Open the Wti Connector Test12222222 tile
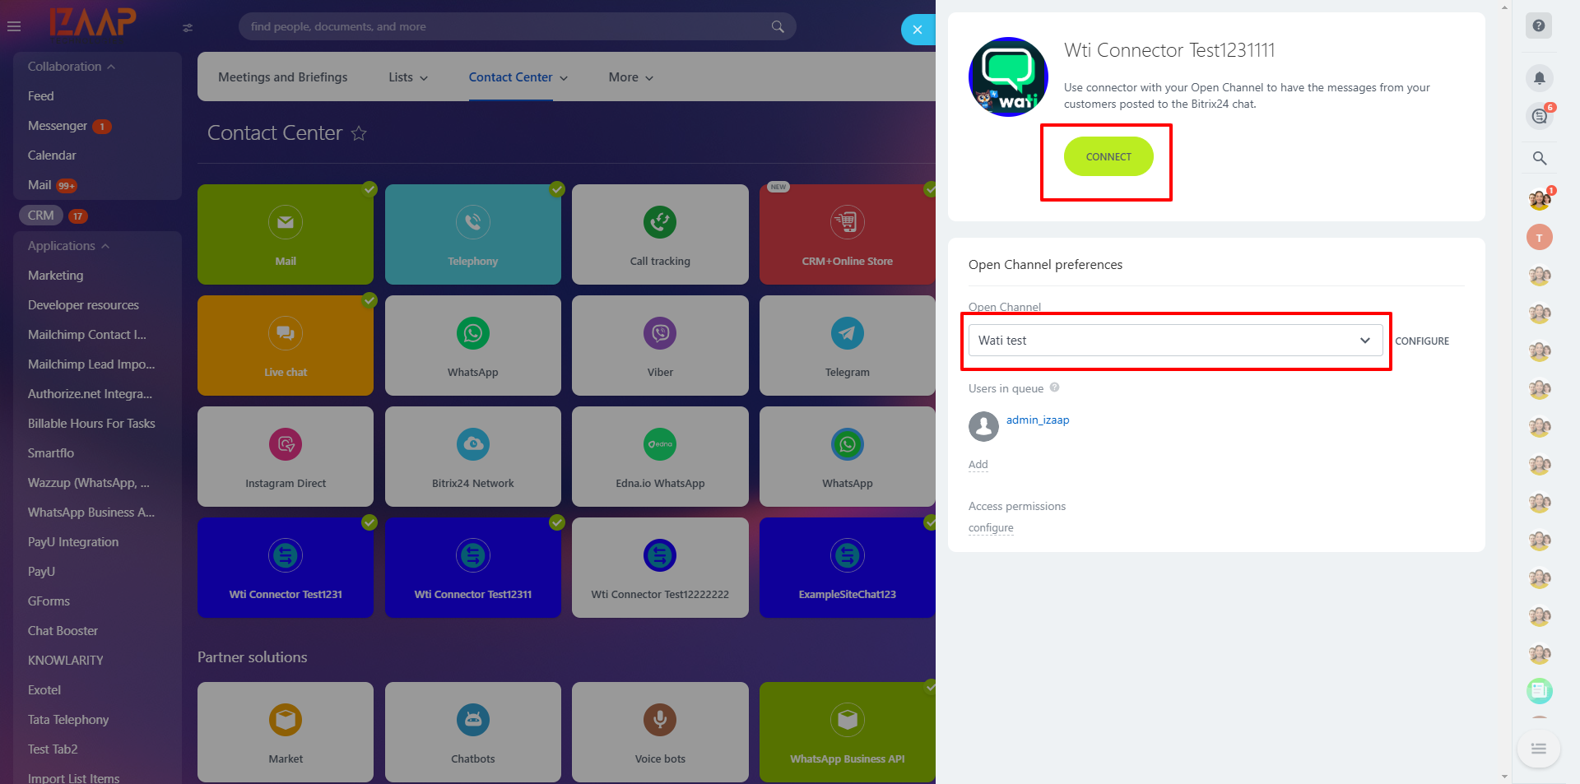The image size is (1580, 784). 660,568
